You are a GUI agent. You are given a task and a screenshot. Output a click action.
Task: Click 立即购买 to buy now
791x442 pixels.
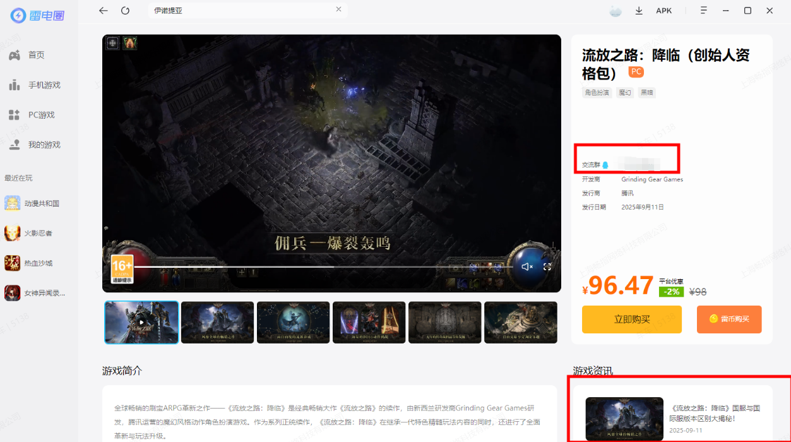[632, 320]
